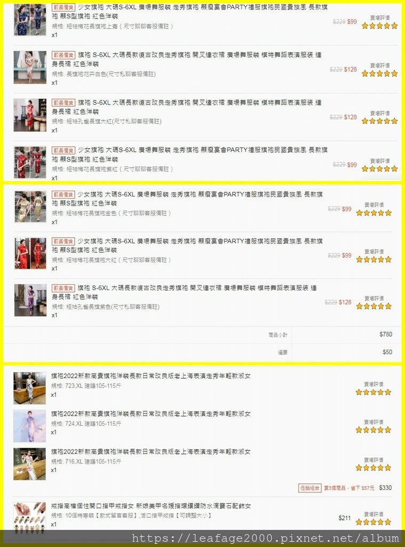Click star rating of the nail ring item

pos(374,522)
